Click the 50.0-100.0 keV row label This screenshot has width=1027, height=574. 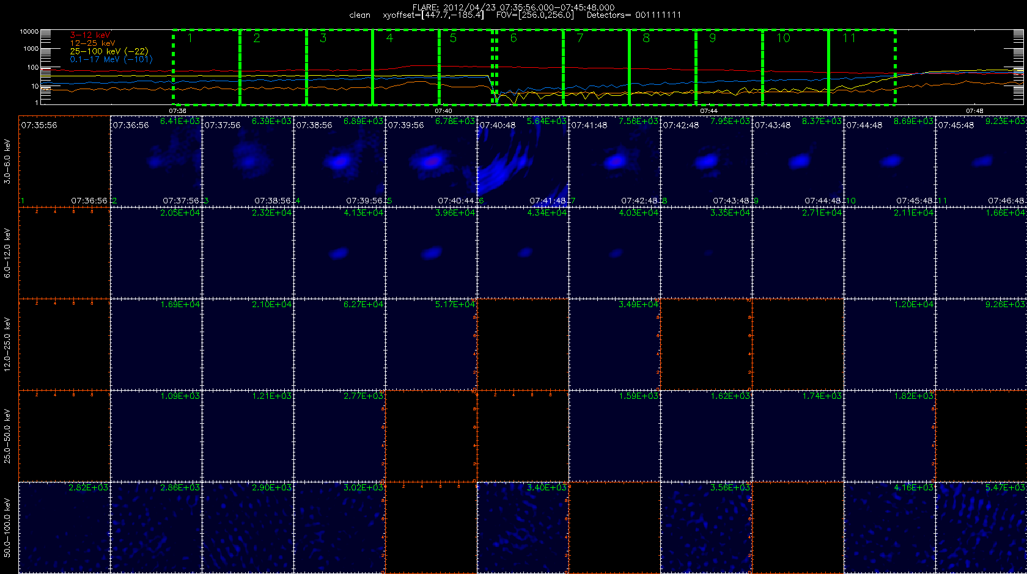[x=7, y=528]
